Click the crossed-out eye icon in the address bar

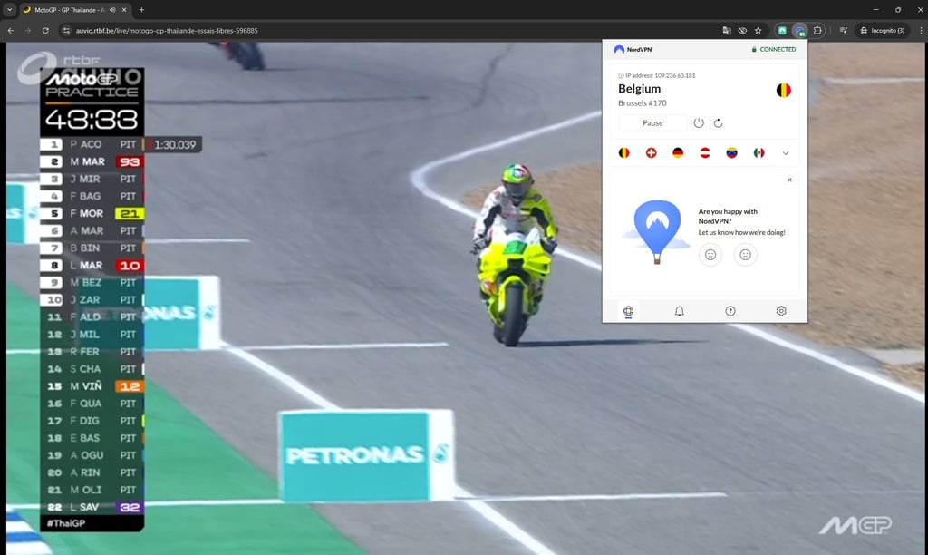[x=742, y=30]
